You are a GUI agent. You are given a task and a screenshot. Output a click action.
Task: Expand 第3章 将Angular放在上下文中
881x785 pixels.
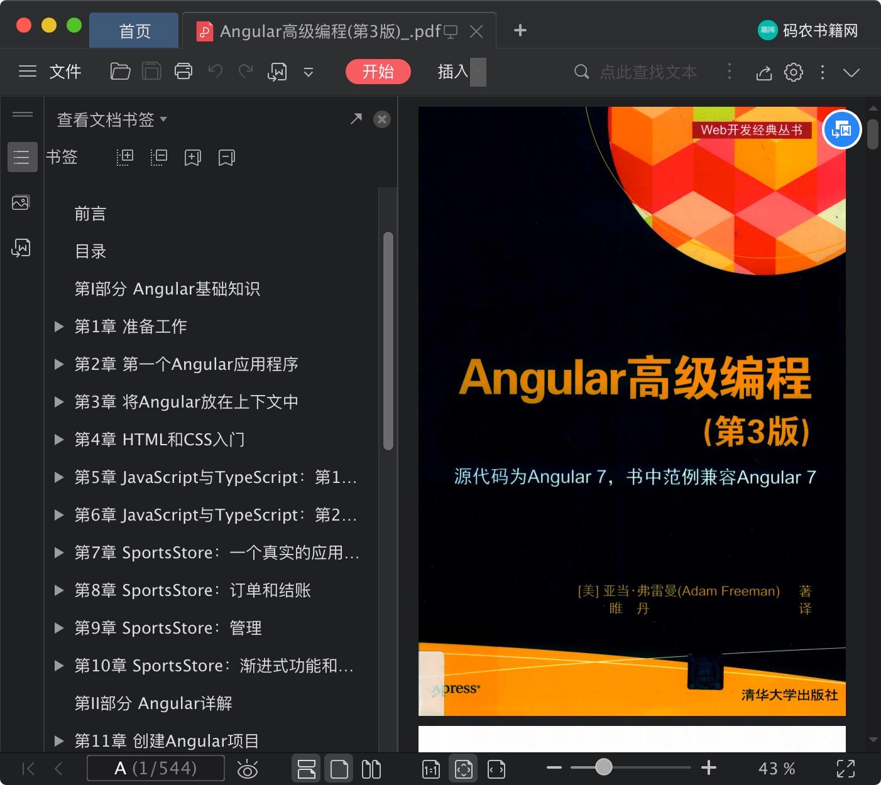point(59,402)
